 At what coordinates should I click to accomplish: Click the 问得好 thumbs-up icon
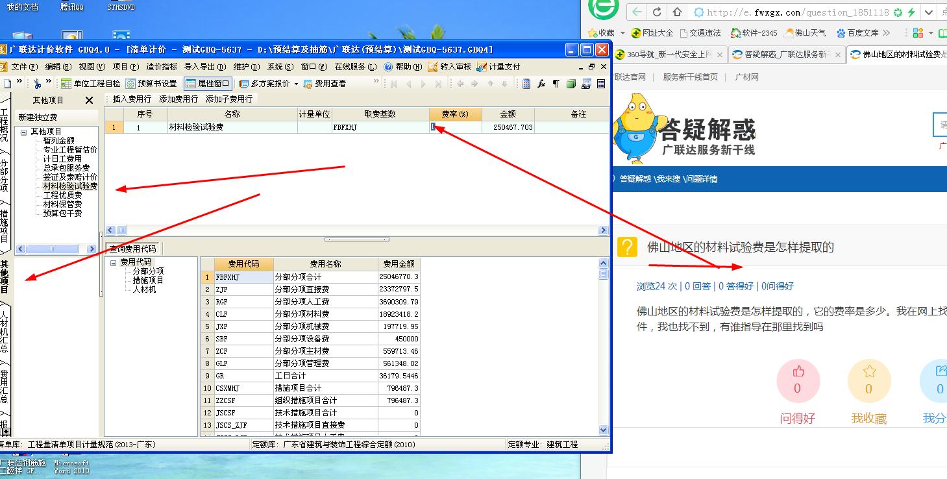pyautogui.click(x=798, y=372)
